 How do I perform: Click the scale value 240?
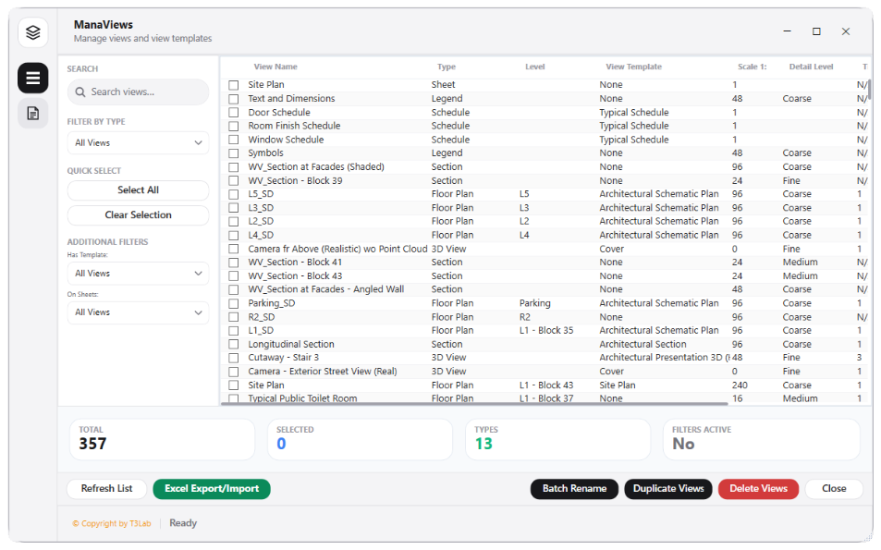740,385
